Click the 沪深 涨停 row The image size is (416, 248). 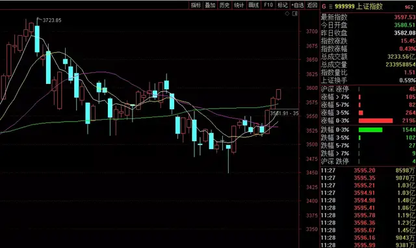368,89
